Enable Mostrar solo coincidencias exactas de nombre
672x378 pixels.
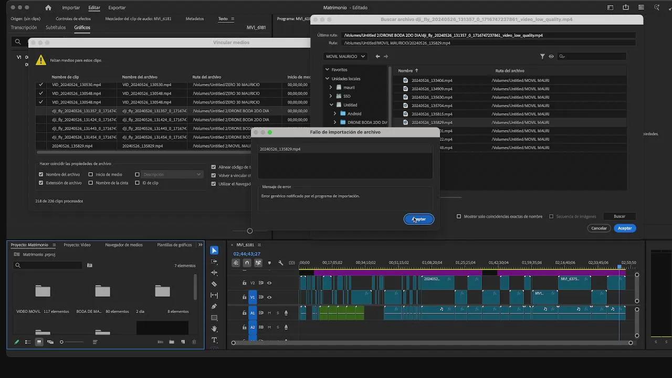click(x=459, y=216)
